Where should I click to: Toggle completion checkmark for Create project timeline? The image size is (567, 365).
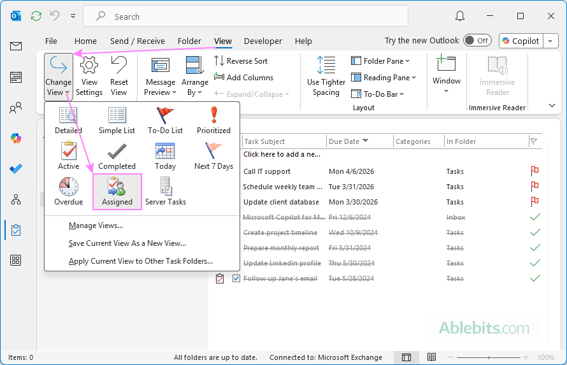click(x=535, y=233)
